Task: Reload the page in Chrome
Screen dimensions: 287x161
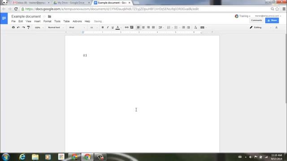Action: 16,9
